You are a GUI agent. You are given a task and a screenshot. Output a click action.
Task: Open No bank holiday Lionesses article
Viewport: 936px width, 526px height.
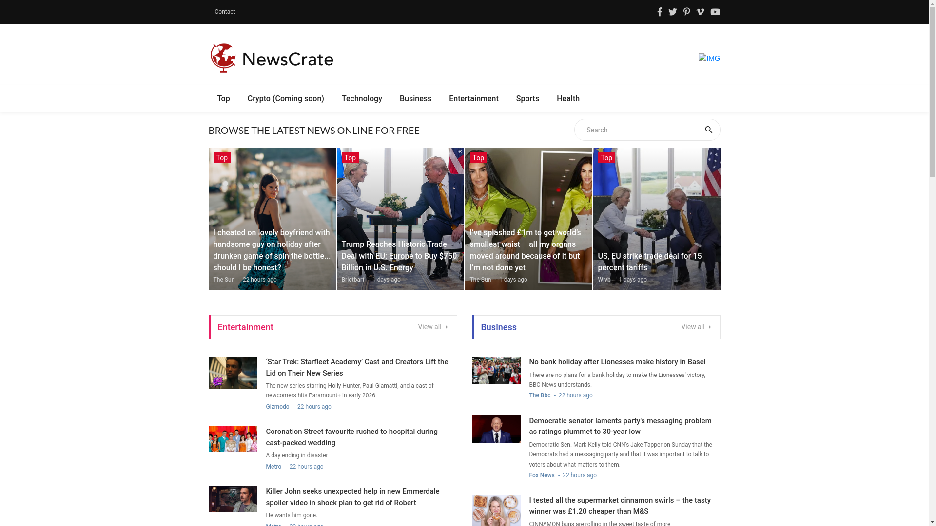(617, 362)
